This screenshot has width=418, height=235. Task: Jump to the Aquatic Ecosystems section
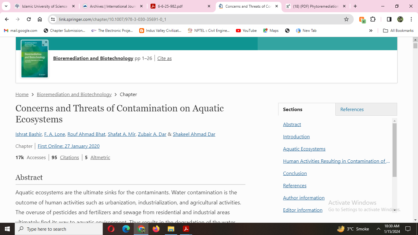coord(304,149)
